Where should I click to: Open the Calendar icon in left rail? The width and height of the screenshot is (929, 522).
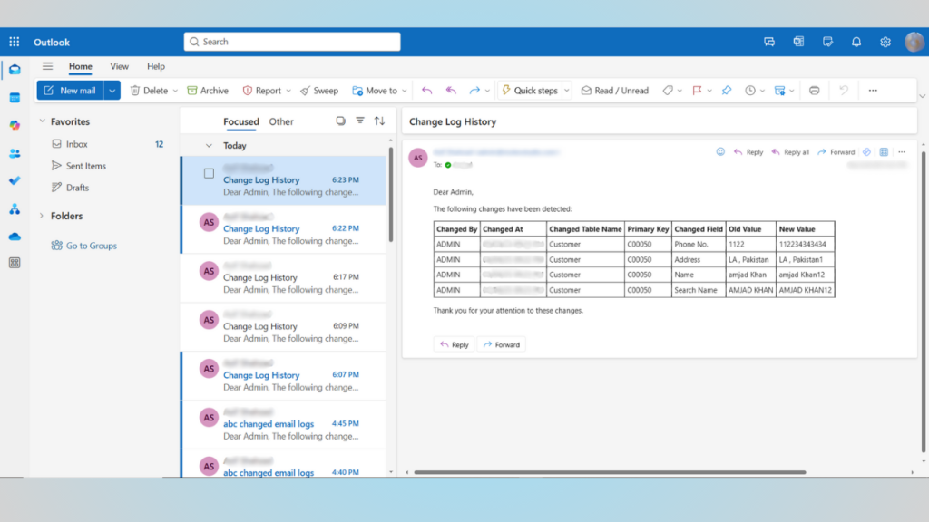coord(15,97)
